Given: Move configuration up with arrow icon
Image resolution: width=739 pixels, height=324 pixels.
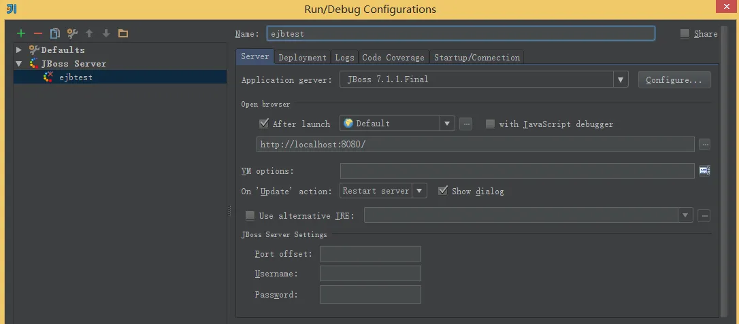Looking at the screenshot, I should coord(89,33).
